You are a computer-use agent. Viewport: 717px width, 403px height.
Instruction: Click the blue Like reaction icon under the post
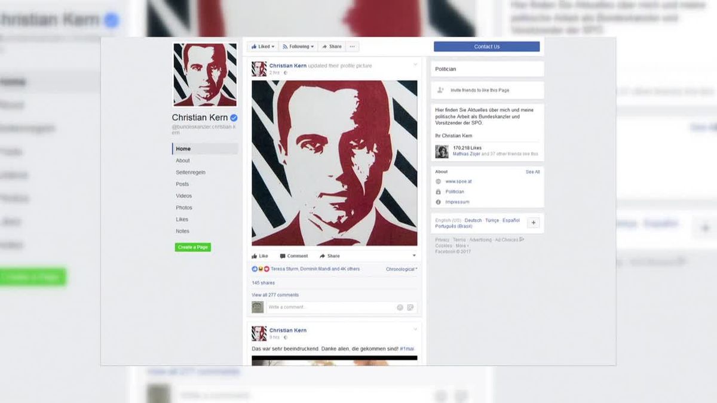[x=255, y=269]
